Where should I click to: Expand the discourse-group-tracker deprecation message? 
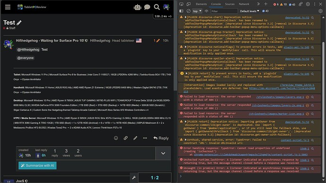click(185, 32)
